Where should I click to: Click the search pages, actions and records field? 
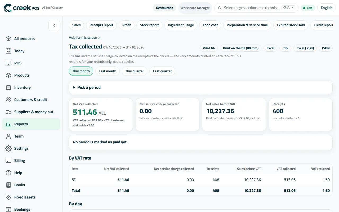pos(256,8)
